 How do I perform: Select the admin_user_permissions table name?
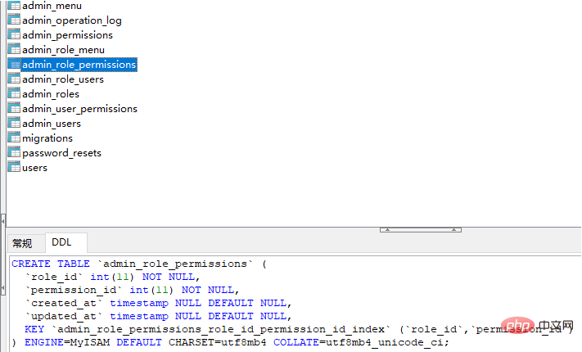tap(79, 109)
